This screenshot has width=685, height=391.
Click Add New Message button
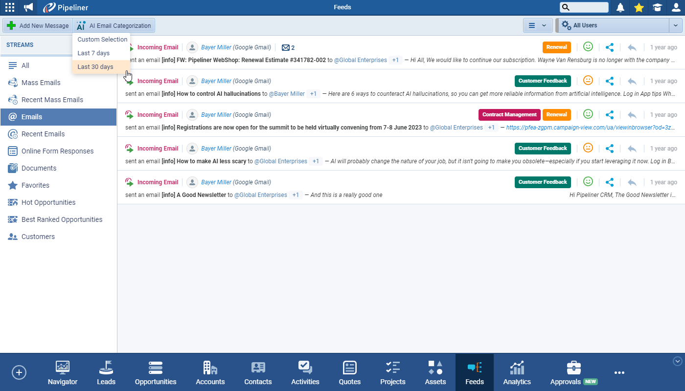click(x=38, y=25)
